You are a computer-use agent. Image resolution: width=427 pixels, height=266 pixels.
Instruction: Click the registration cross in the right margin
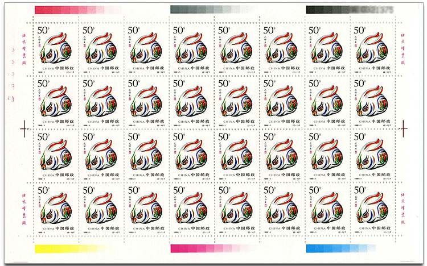pos(403,128)
